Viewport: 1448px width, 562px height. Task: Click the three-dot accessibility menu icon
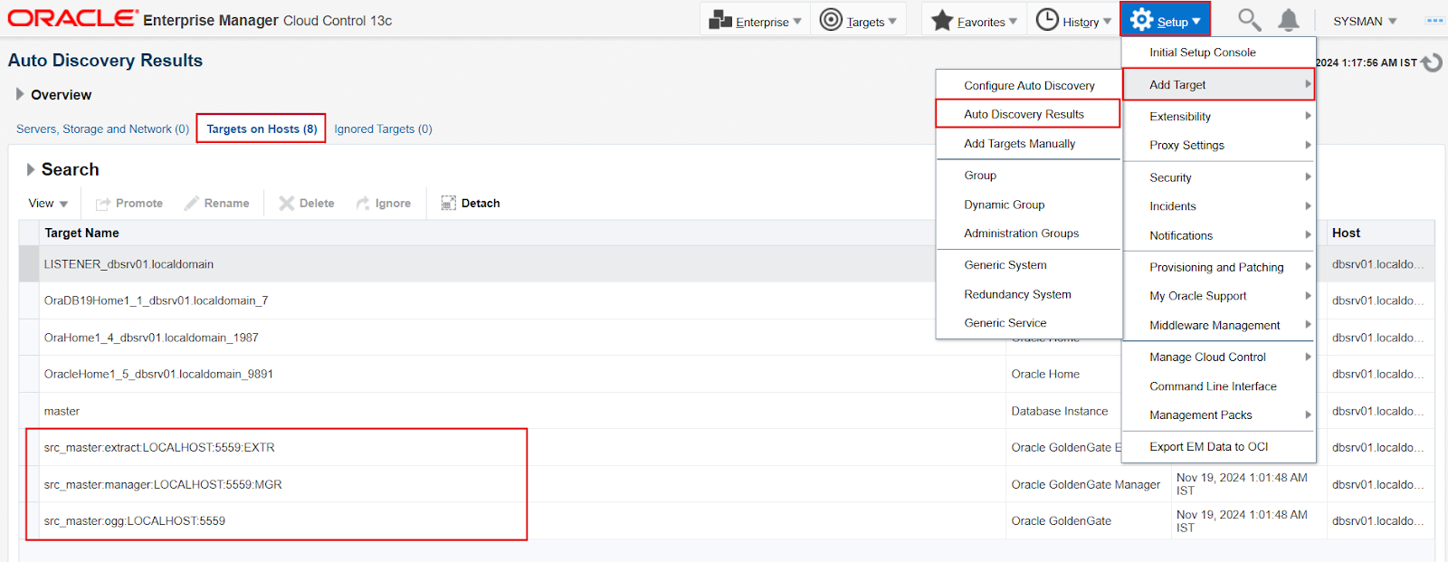coord(1434,20)
